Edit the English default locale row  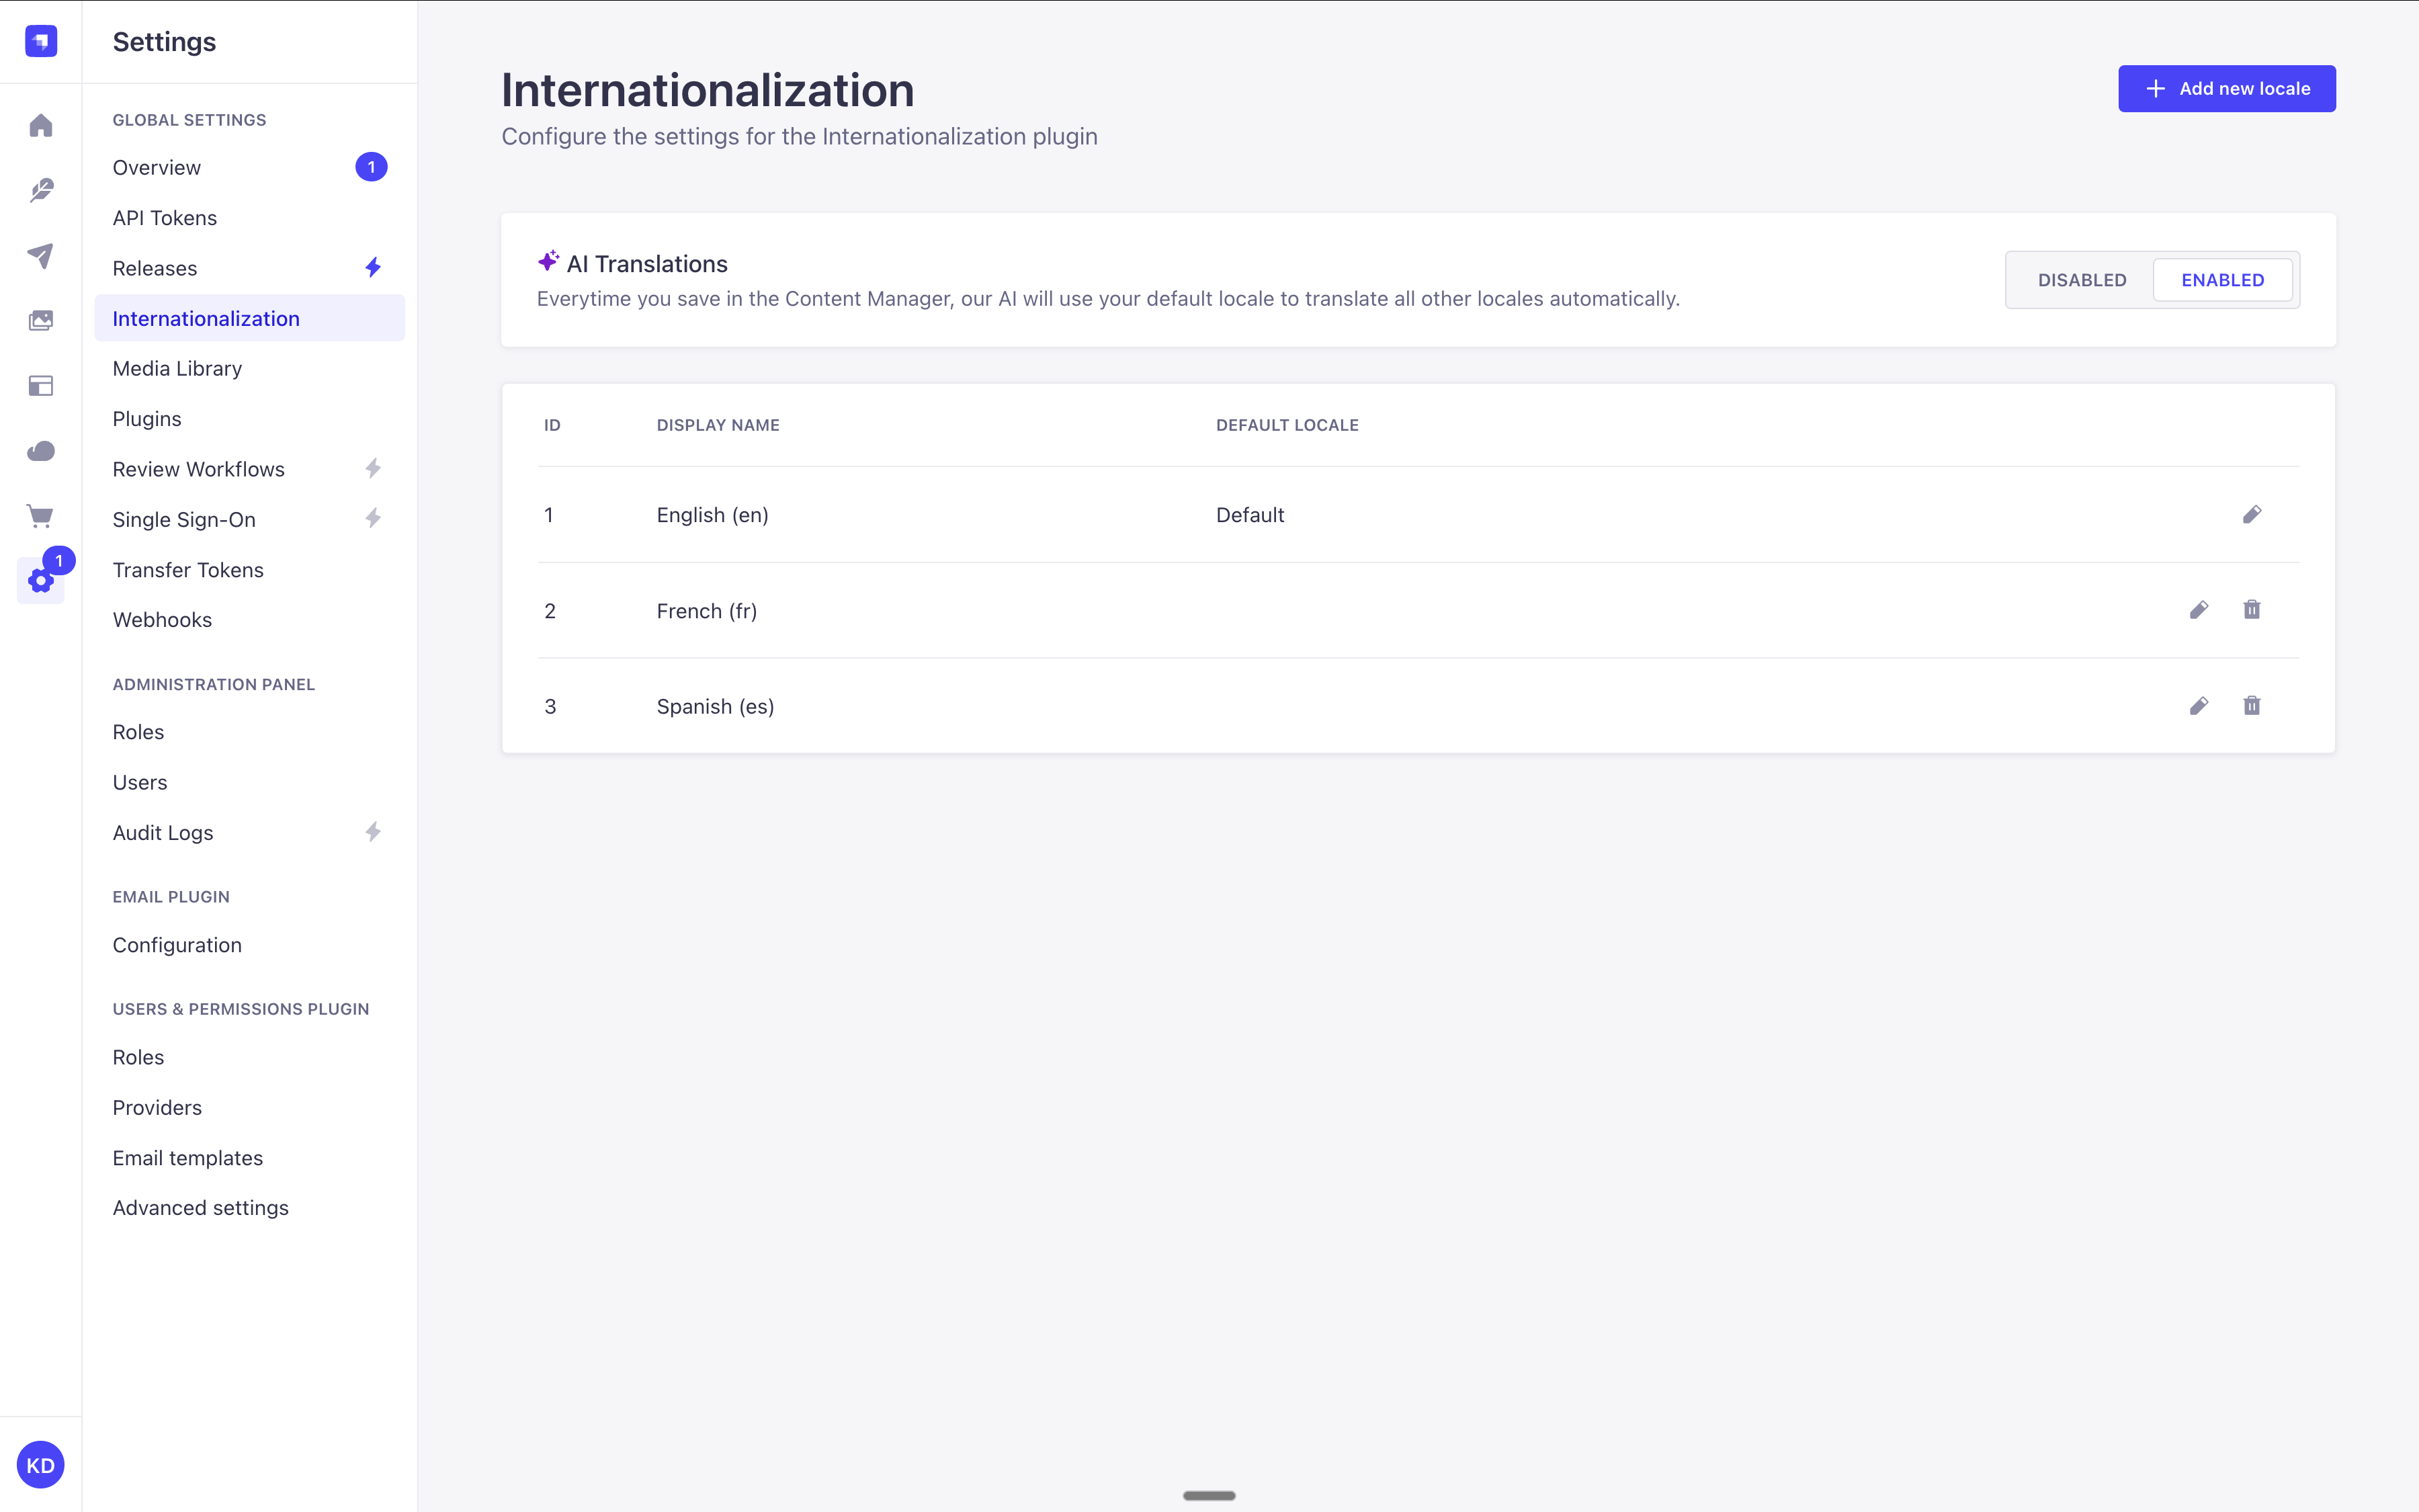(x=2251, y=514)
